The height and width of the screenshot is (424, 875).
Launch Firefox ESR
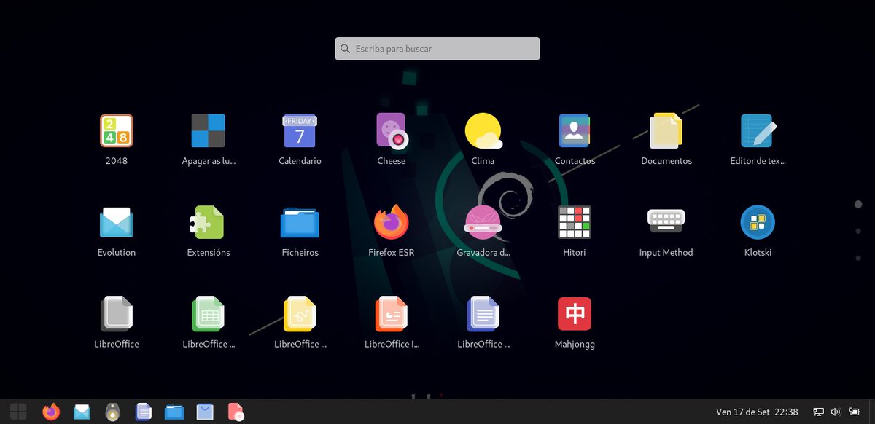tap(391, 222)
